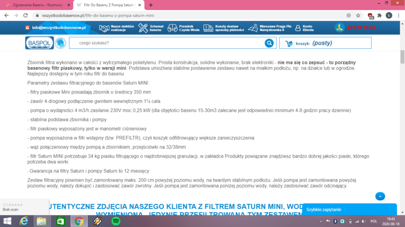Open Konto Klienta account link

(304, 28)
